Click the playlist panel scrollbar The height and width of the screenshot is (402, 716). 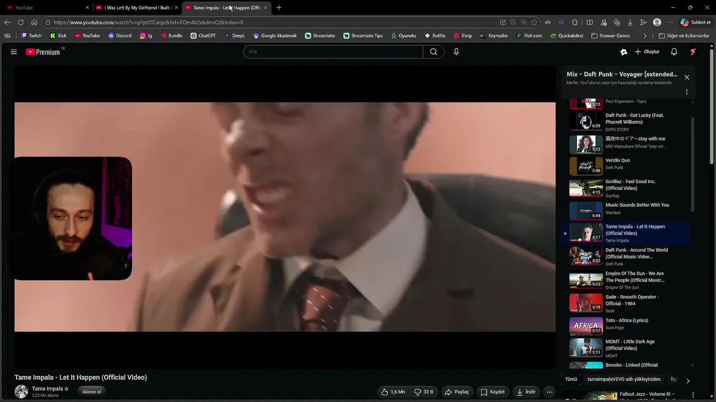693,164
